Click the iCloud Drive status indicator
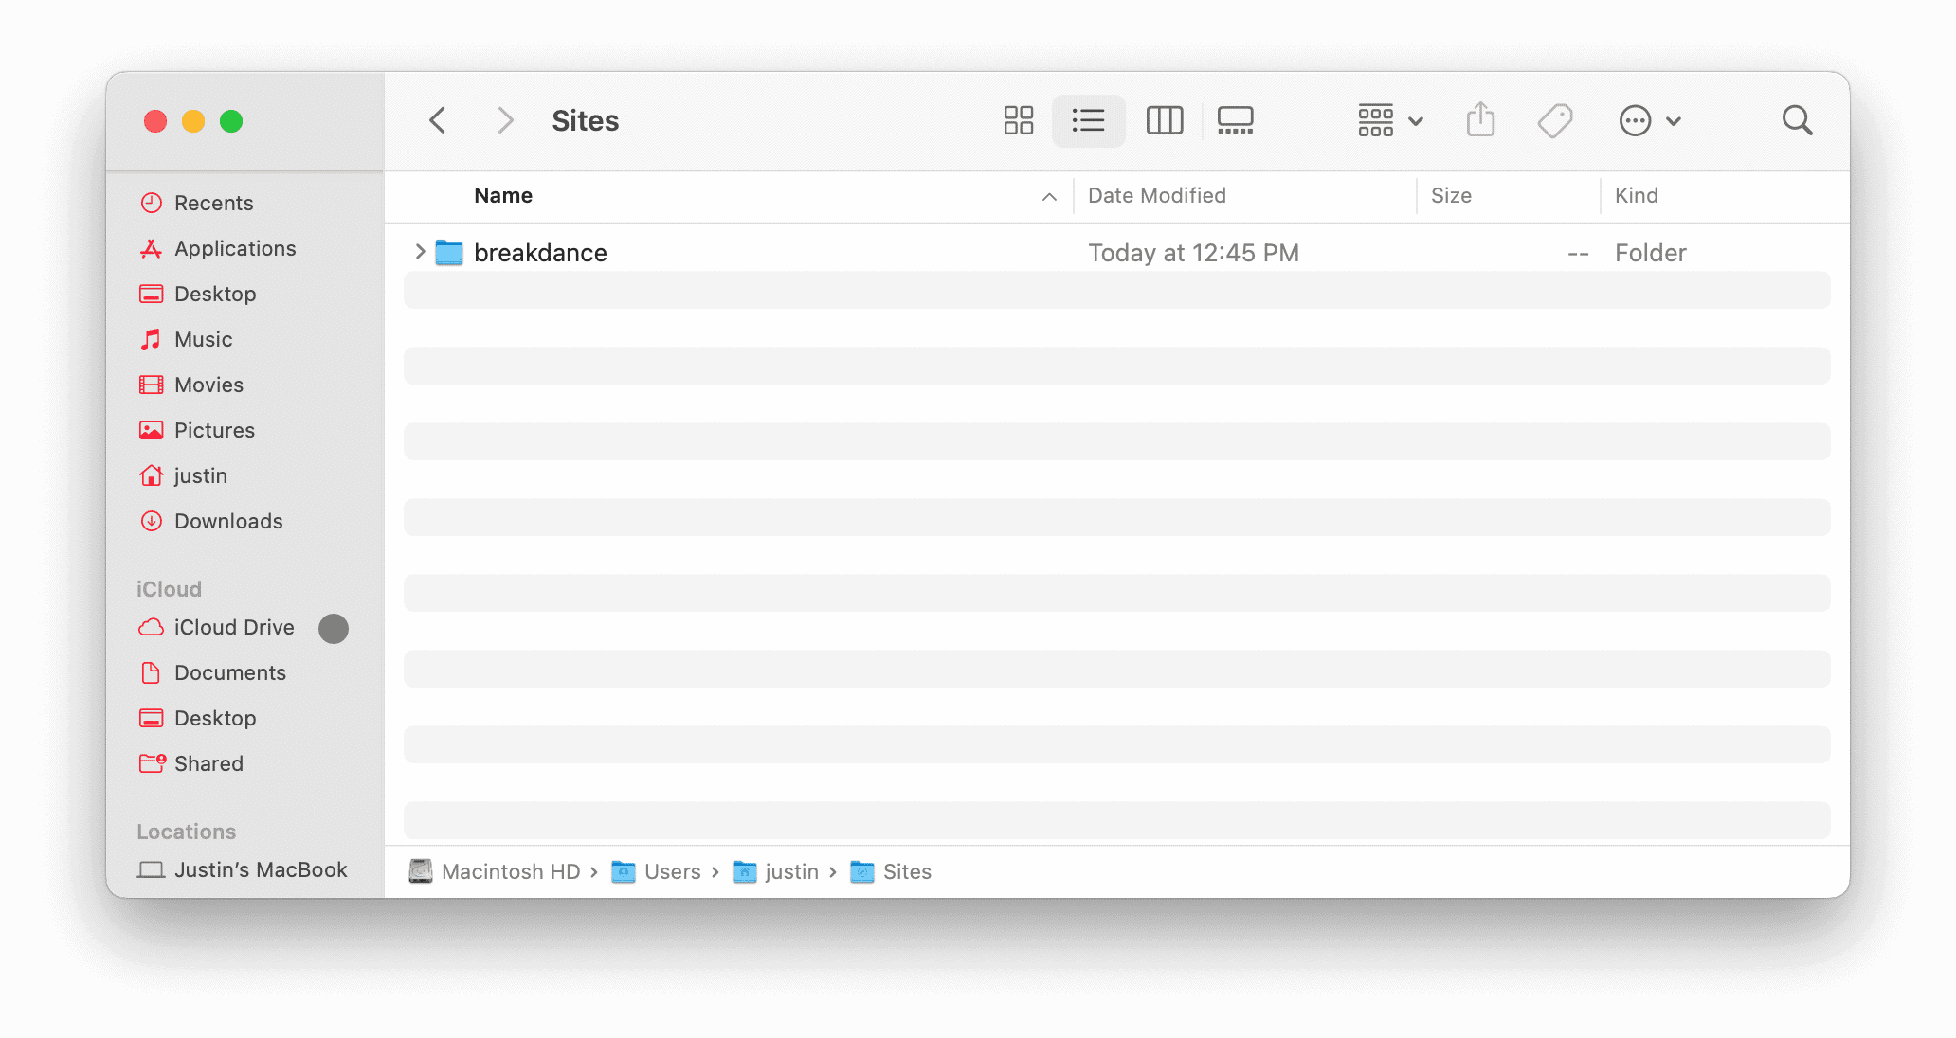Image resolution: width=1956 pixels, height=1038 pixels. point(334,628)
